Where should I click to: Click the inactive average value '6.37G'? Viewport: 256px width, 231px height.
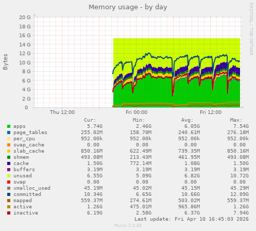coord(192,213)
